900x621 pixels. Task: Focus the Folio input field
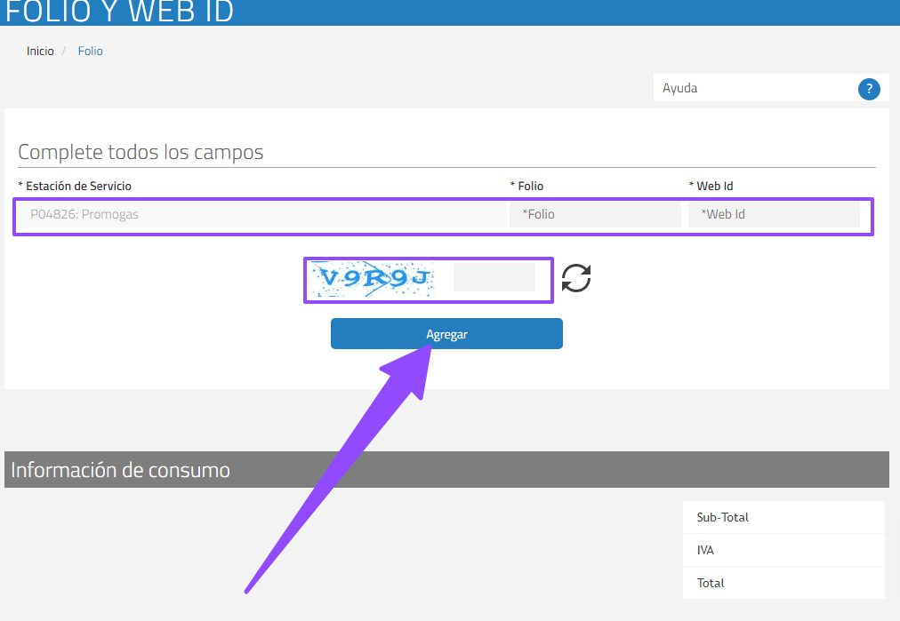594,214
